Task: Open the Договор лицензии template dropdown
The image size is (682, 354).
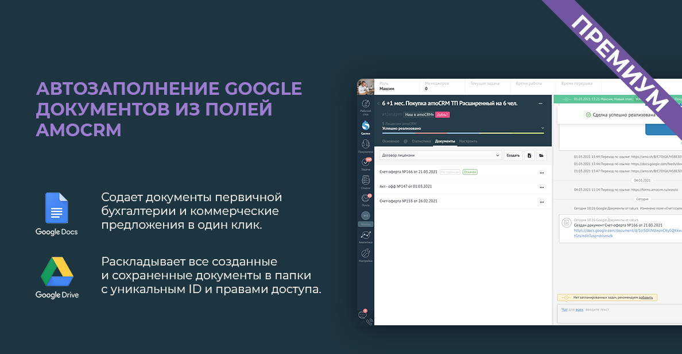Action: [x=441, y=155]
